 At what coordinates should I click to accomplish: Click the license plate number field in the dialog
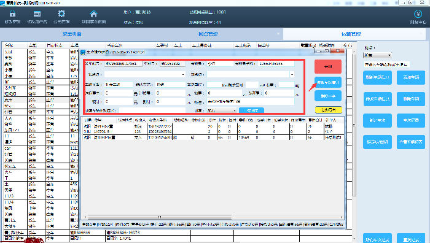(173, 64)
